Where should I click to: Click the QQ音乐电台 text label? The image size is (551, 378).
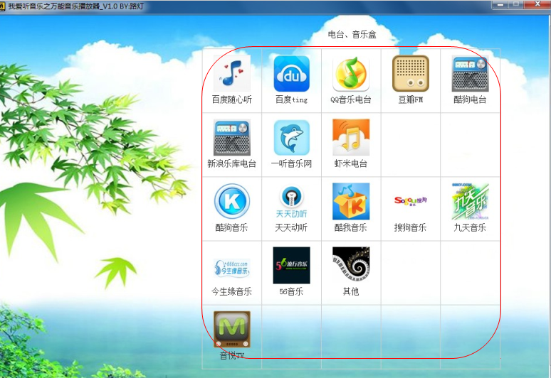351,99
